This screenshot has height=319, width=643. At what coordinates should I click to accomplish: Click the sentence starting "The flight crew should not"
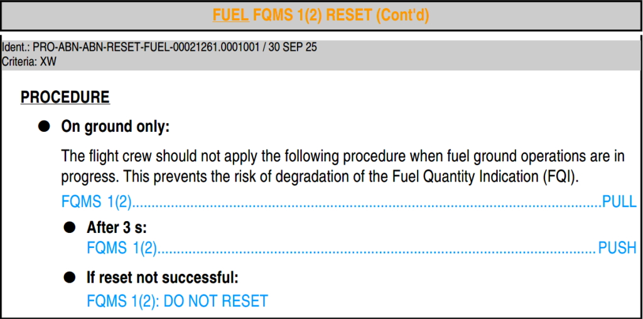tap(343, 156)
